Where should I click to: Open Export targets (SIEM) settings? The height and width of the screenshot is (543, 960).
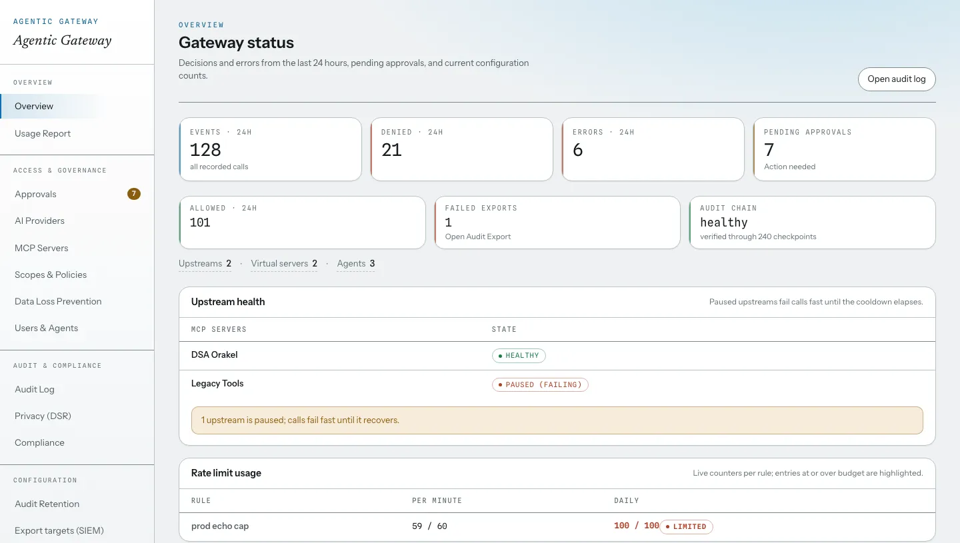pos(77,530)
